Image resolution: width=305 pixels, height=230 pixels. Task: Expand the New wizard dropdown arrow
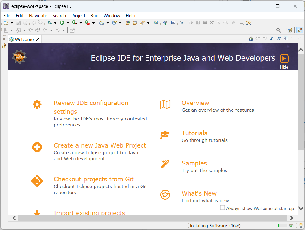(x=12, y=23)
